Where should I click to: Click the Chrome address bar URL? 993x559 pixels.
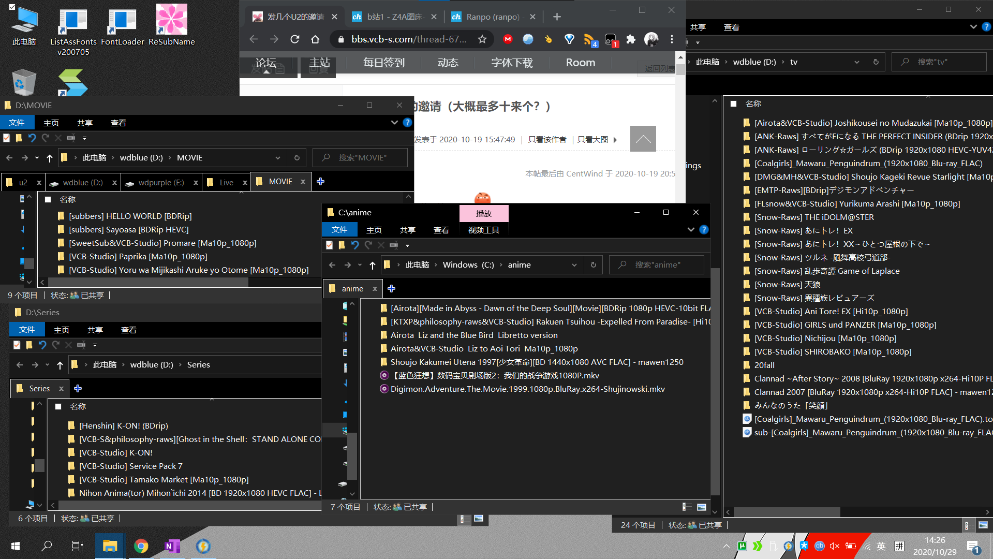409,39
